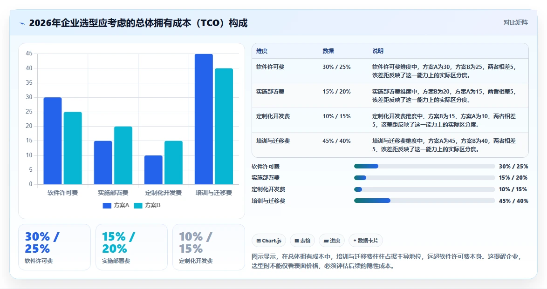
Task: Click the 数据 table column header
Action: 328,51
